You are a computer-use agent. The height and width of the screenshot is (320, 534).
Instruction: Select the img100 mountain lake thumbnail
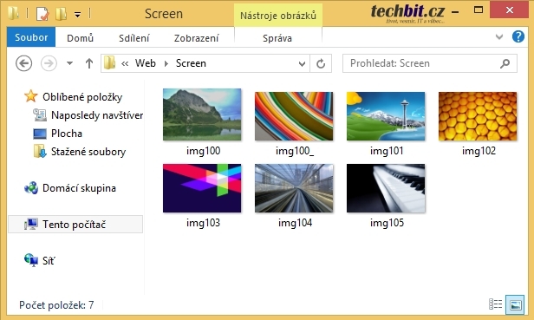click(202, 114)
